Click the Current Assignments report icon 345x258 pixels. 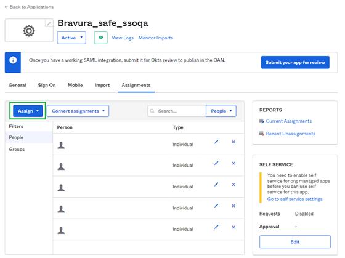(x=262, y=121)
